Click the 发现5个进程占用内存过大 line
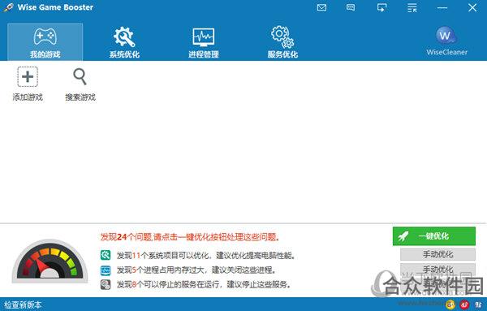The image size is (487, 311). 196,270
